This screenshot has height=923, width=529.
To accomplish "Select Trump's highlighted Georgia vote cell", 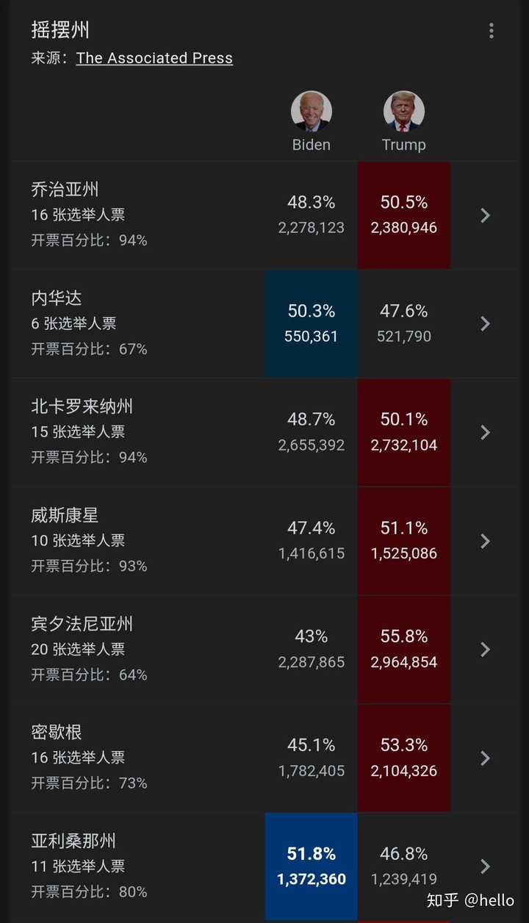I will [x=403, y=214].
